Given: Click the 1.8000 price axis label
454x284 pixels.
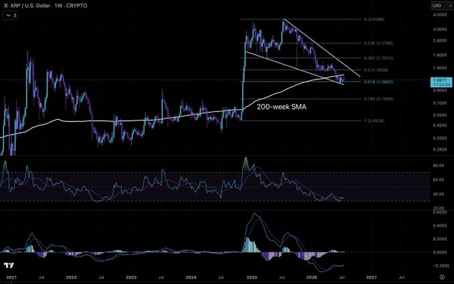Looking at the screenshot, I should point(439,55).
